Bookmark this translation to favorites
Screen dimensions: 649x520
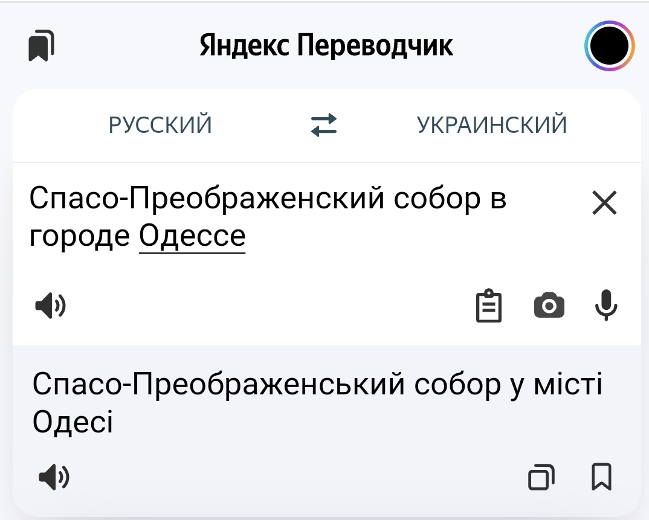click(601, 478)
